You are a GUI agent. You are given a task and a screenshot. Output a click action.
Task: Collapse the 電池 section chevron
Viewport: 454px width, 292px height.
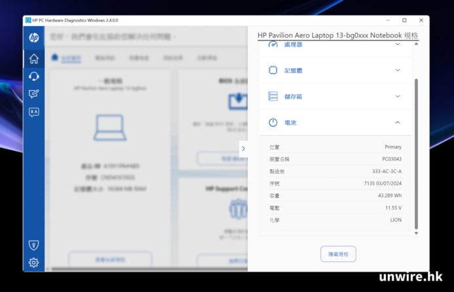[397, 122]
